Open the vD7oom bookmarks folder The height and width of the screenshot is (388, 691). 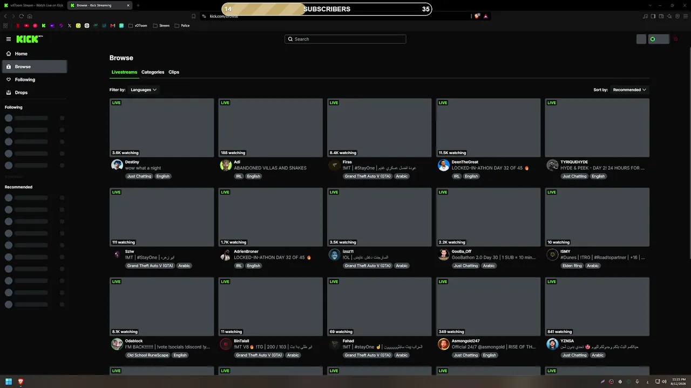(x=138, y=25)
